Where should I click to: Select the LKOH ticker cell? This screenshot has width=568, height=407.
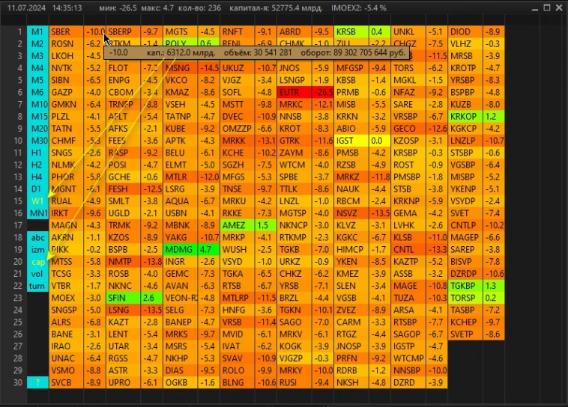click(66, 56)
